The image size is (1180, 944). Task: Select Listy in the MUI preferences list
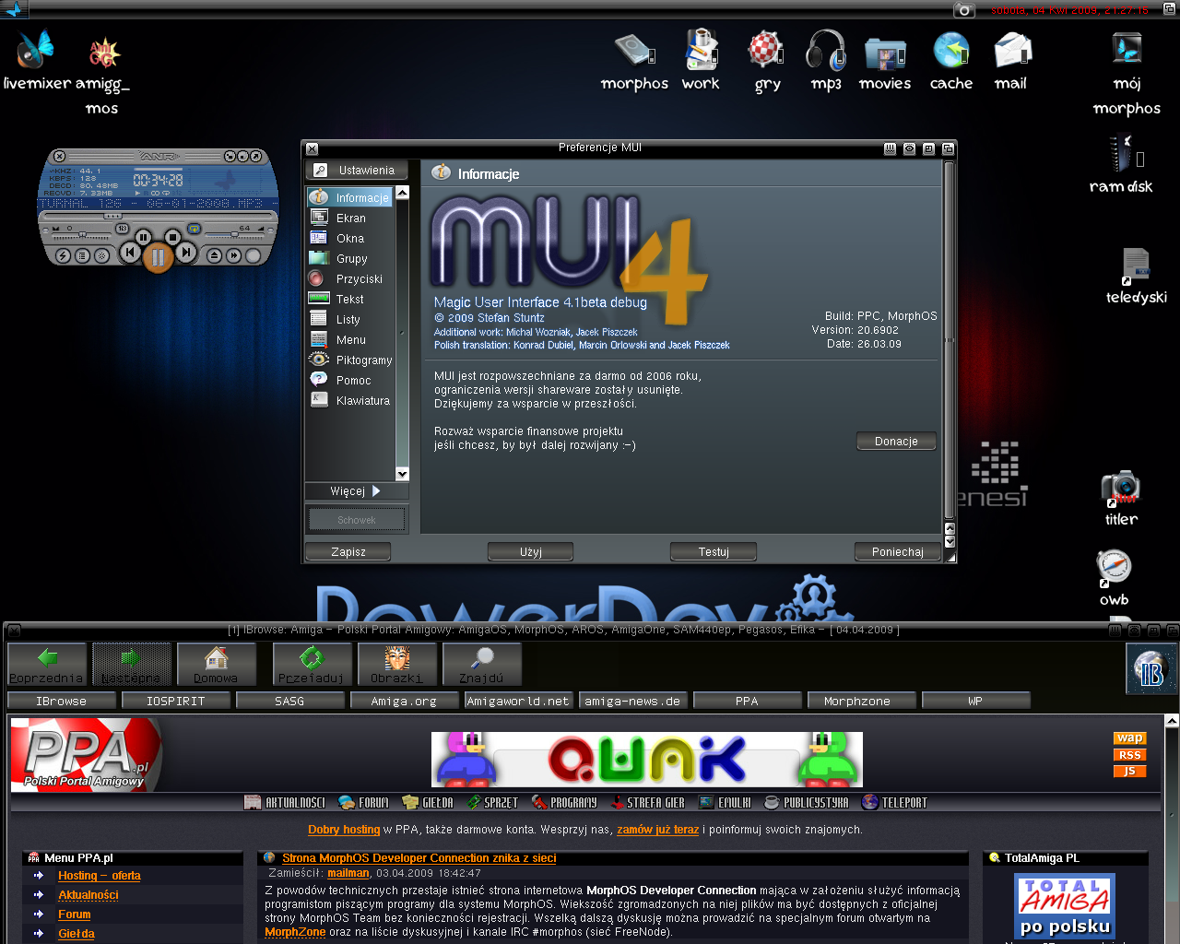350,319
